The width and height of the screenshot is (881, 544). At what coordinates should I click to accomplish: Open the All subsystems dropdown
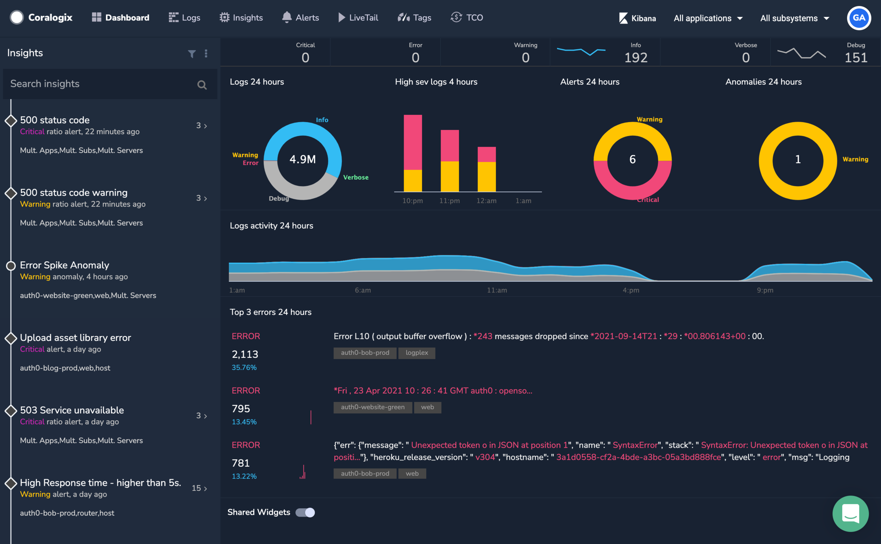(795, 18)
